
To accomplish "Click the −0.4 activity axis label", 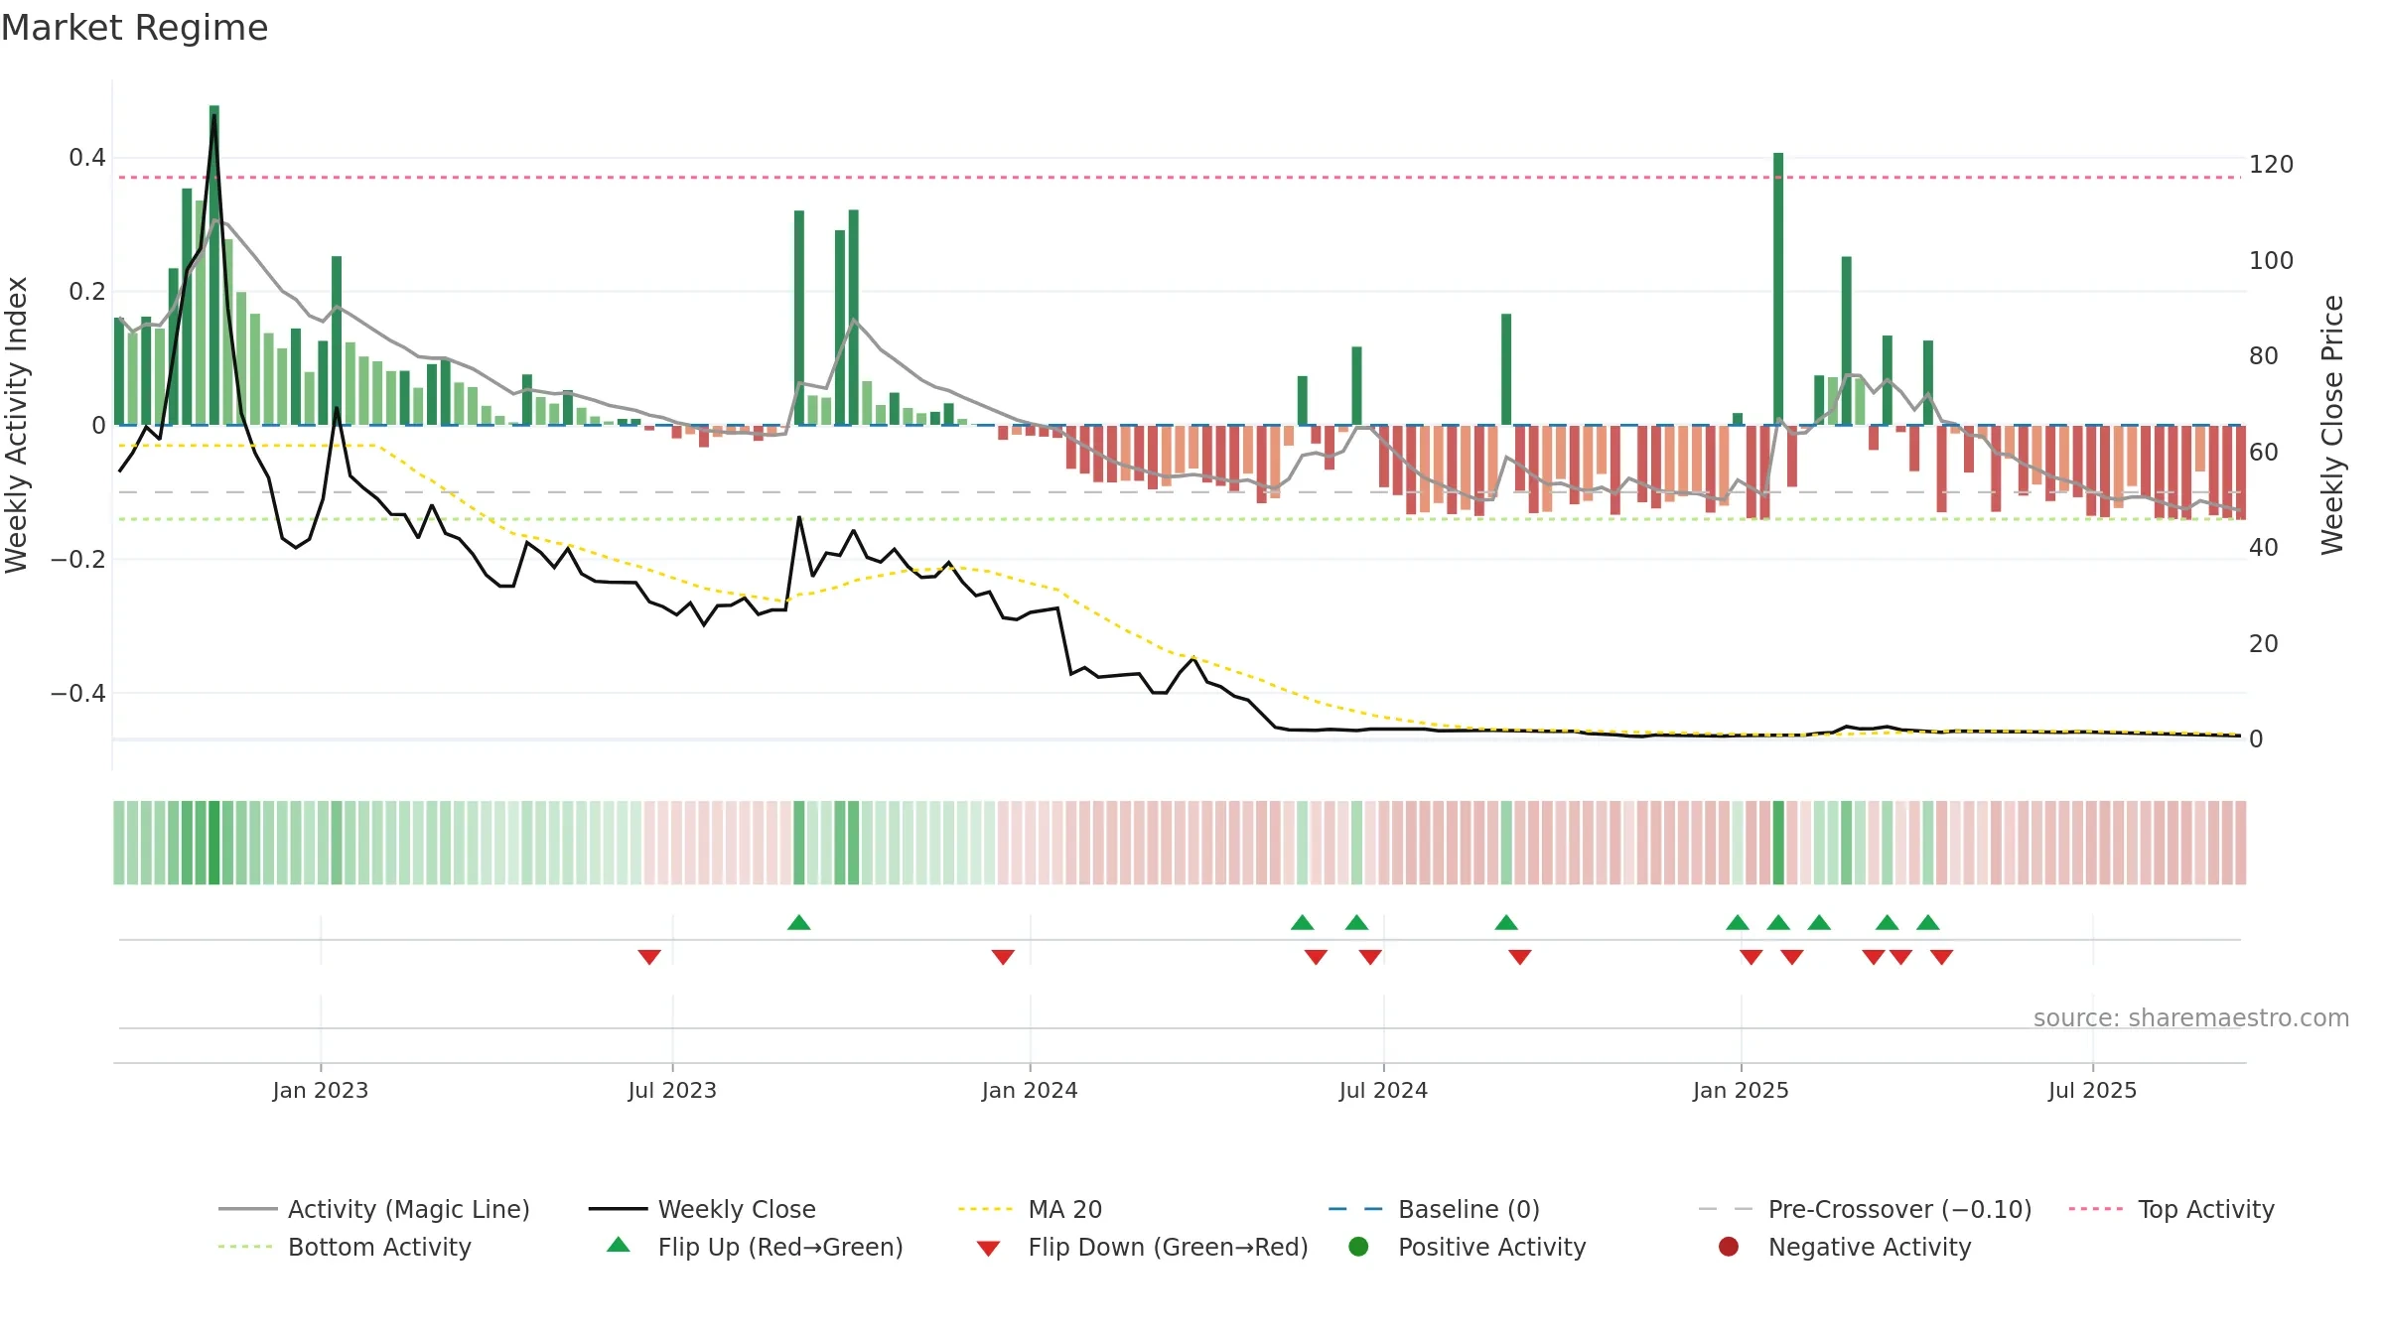I will point(77,694).
